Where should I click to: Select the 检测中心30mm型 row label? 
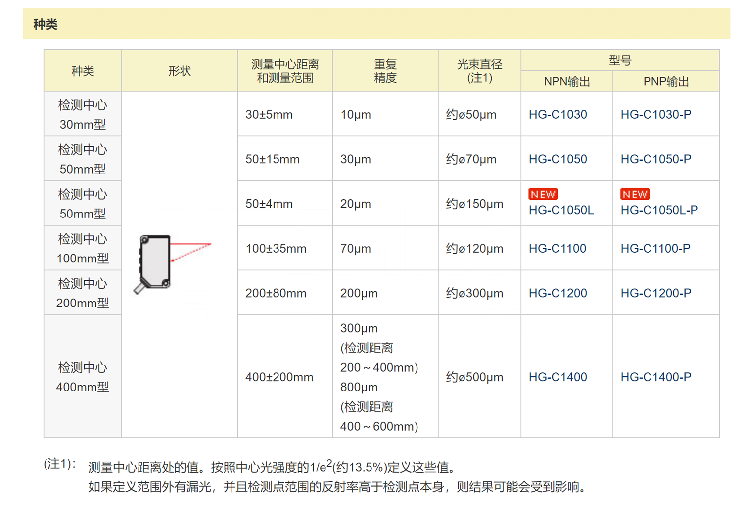click(83, 114)
